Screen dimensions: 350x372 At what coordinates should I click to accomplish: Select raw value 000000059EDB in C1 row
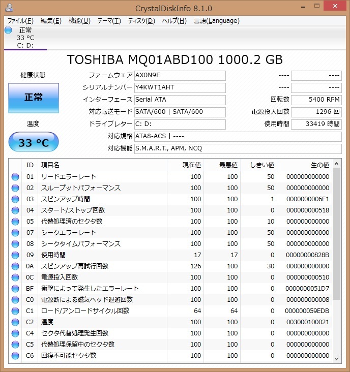(307, 311)
